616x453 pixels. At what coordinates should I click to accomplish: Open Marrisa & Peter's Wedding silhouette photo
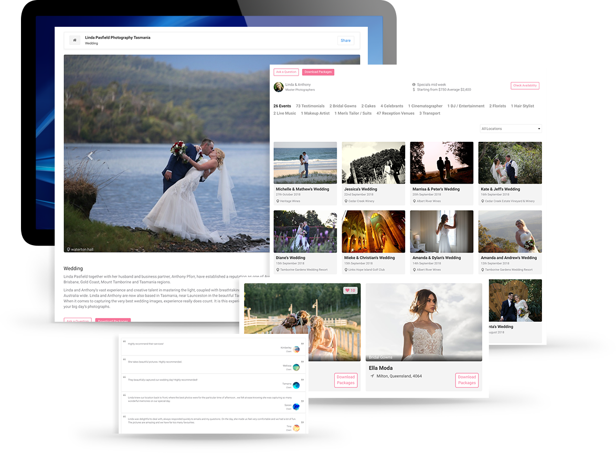442,163
